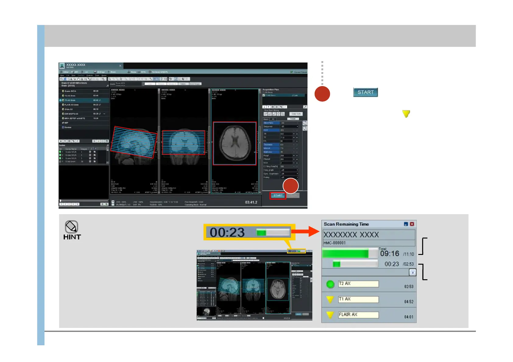The height and width of the screenshot is (362, 513).
Task: Toggle the T1 AX 6mm checkbox in Acquisition Plan
Action: 264,95
